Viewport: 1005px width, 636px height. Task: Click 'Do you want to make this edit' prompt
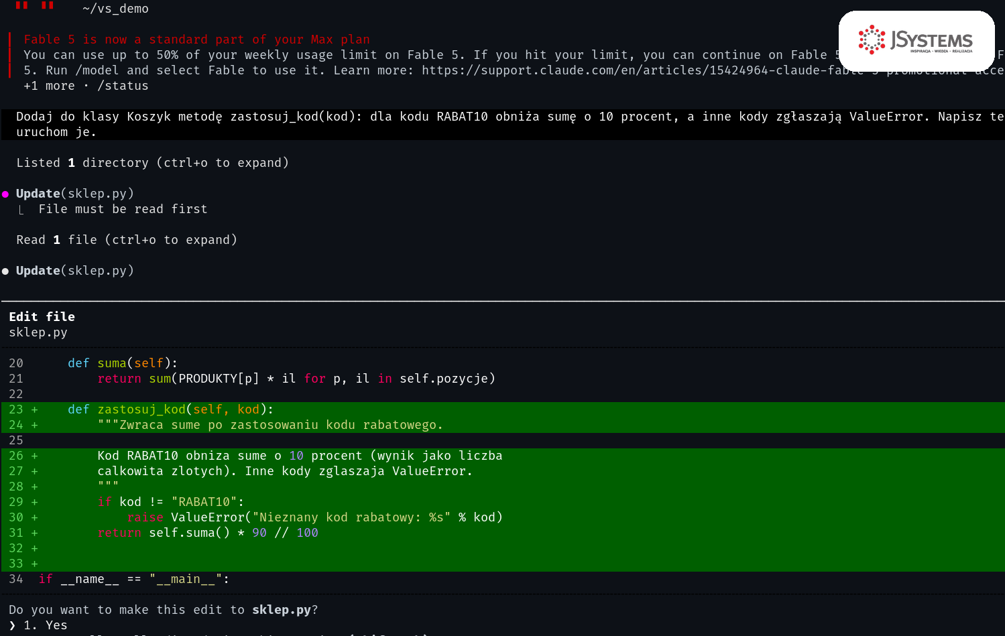tap(164, 610)
